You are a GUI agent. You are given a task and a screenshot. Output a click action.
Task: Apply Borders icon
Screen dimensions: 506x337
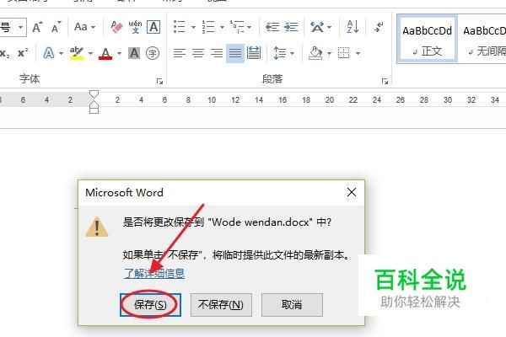[344, 53]
